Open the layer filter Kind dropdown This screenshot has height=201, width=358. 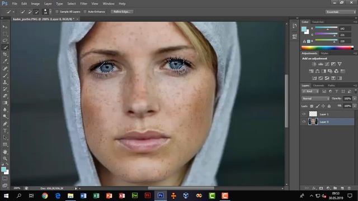(x=310, y=92)
